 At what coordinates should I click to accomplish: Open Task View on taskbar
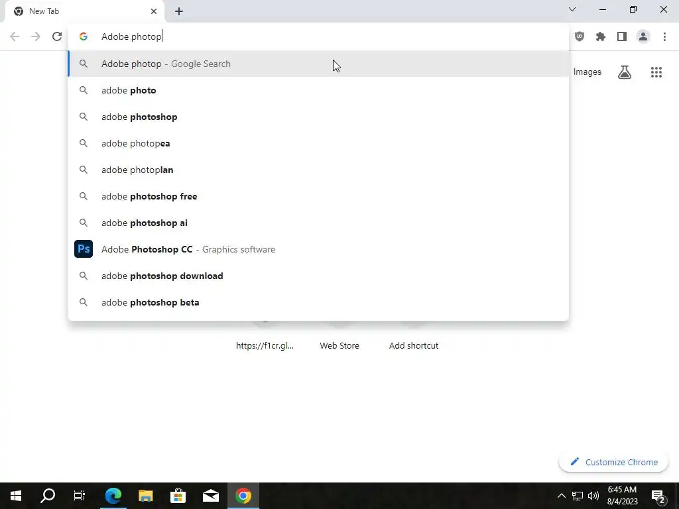tap(80, 496)
